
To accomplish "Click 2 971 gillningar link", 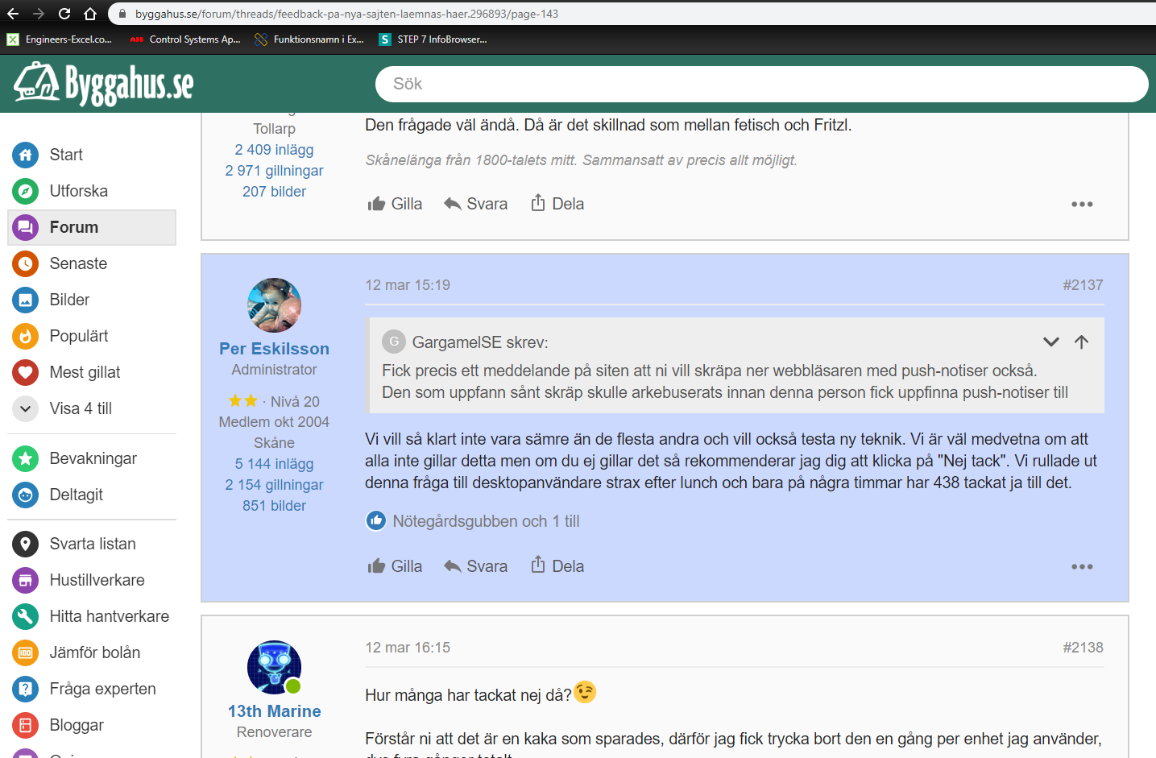I will [274, 171].
